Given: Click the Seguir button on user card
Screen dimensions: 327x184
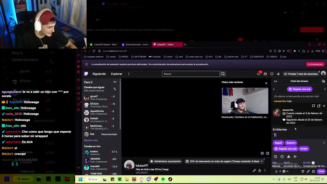Looking at the screenshot, I should coord(278,143).
